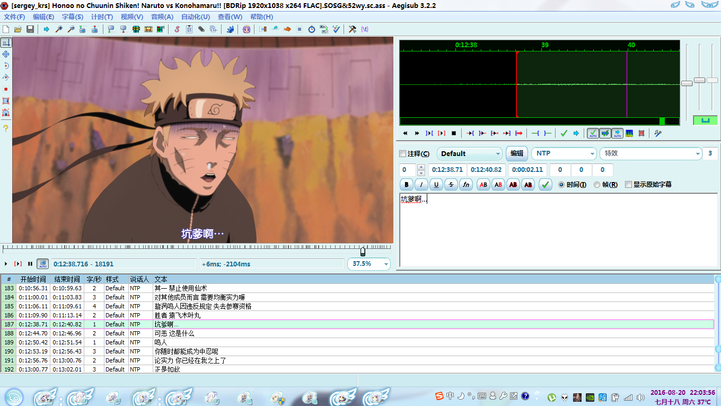Screen dimensions: 721x406
Task: Open the 文件(F) menu
Action: [14, 16]
